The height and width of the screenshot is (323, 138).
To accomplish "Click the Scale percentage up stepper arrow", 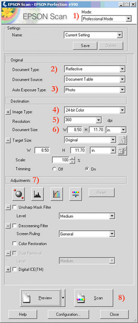I will 72,158.
